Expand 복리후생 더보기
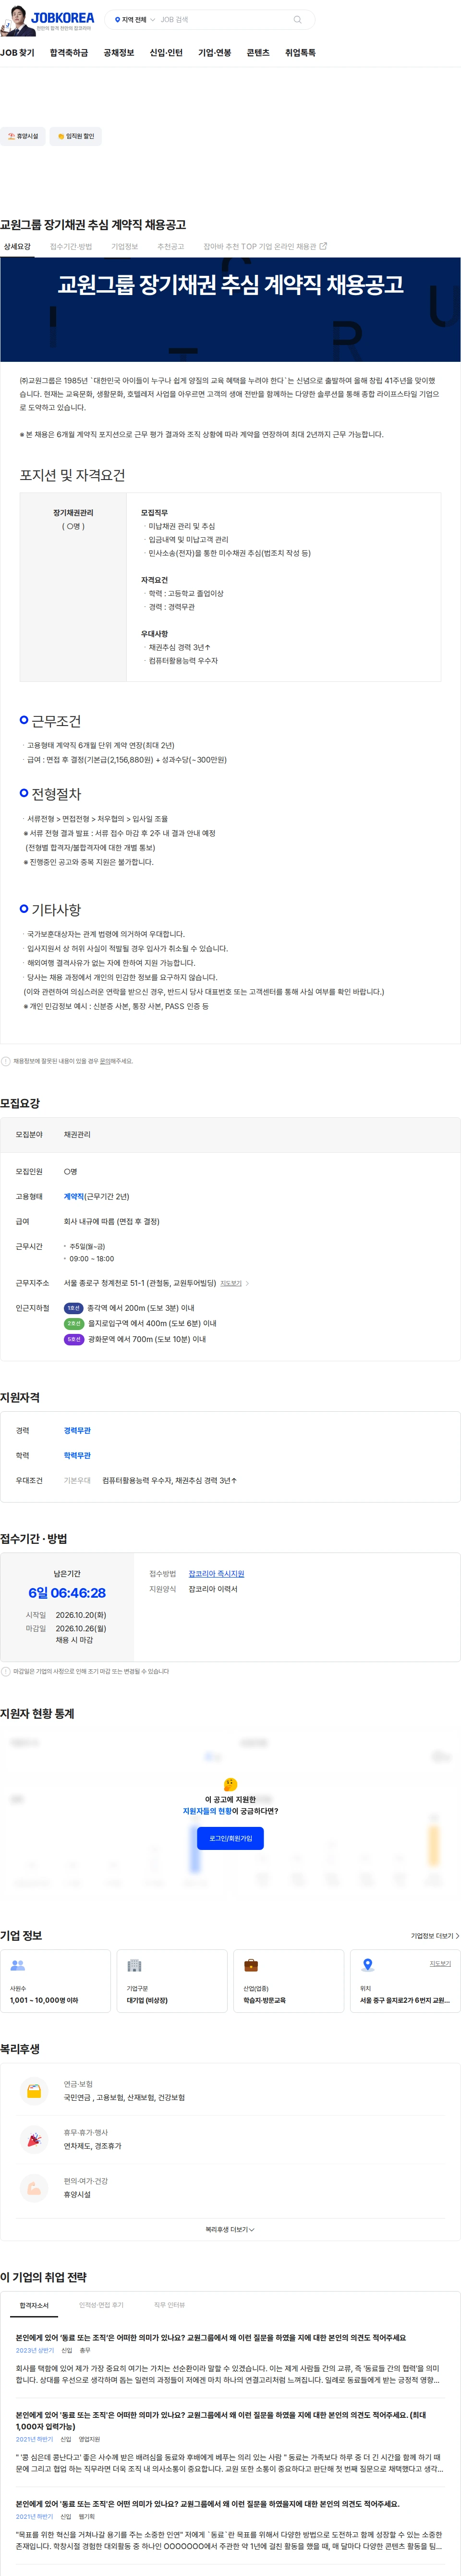The width and height of the screenshot is (461, 2576). point(230,2229)
